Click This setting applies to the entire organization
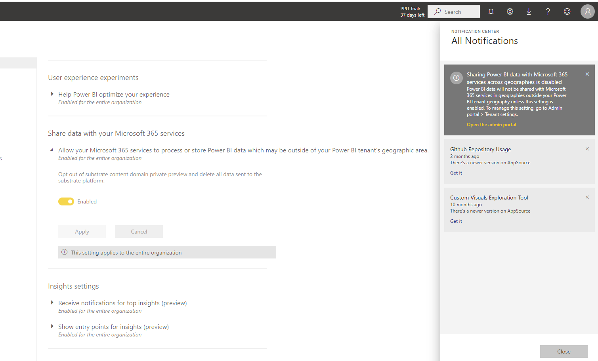 pyautogui.click(x=126, y=253)
